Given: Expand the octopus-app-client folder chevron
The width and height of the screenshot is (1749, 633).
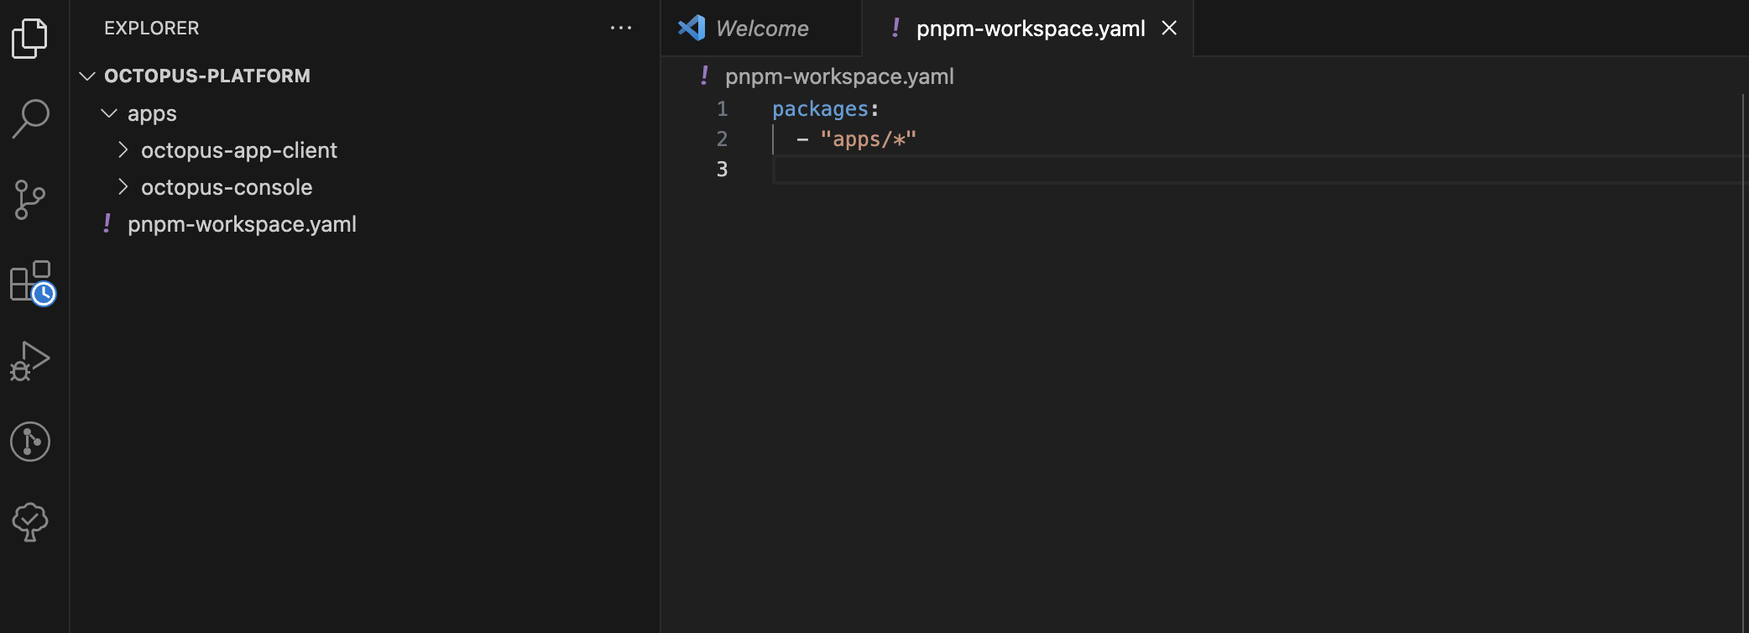Looking at the screenshot, I should [x=123, y=149].
